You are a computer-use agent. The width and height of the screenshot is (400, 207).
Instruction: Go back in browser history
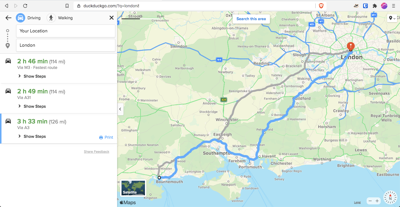click(6, 6)
